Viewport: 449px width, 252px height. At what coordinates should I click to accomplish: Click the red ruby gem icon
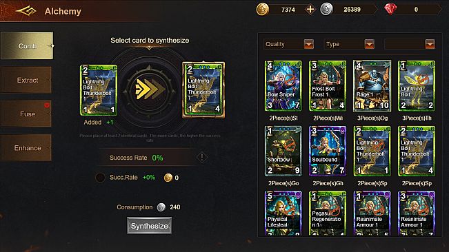[390, 10]
